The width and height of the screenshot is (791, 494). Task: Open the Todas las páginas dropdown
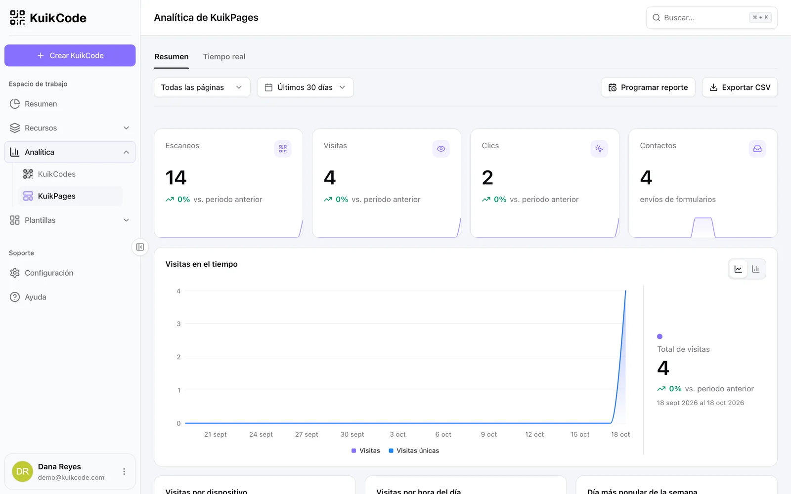pos(202,87)
